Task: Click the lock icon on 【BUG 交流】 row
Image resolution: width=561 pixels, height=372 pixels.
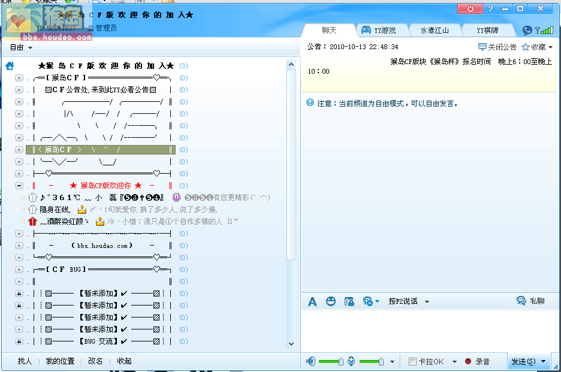Action: tap(19, 341)
